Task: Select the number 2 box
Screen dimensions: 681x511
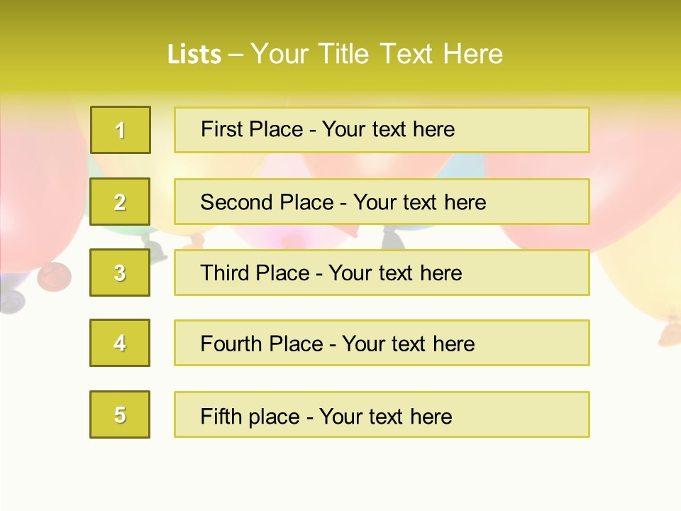Action: pyautogui.click(x=120, y=202)
